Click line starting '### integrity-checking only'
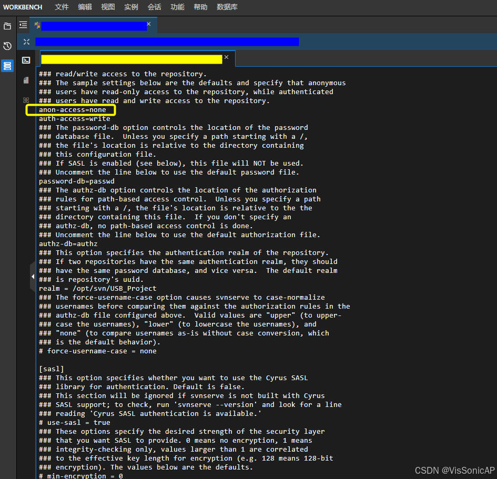The width and height of the screenshot is (497, 479). coord(174,449)
